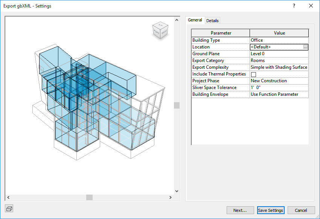Click preview scroll down arrow
This screenshot has width=320, height=219.
(177, 191)
